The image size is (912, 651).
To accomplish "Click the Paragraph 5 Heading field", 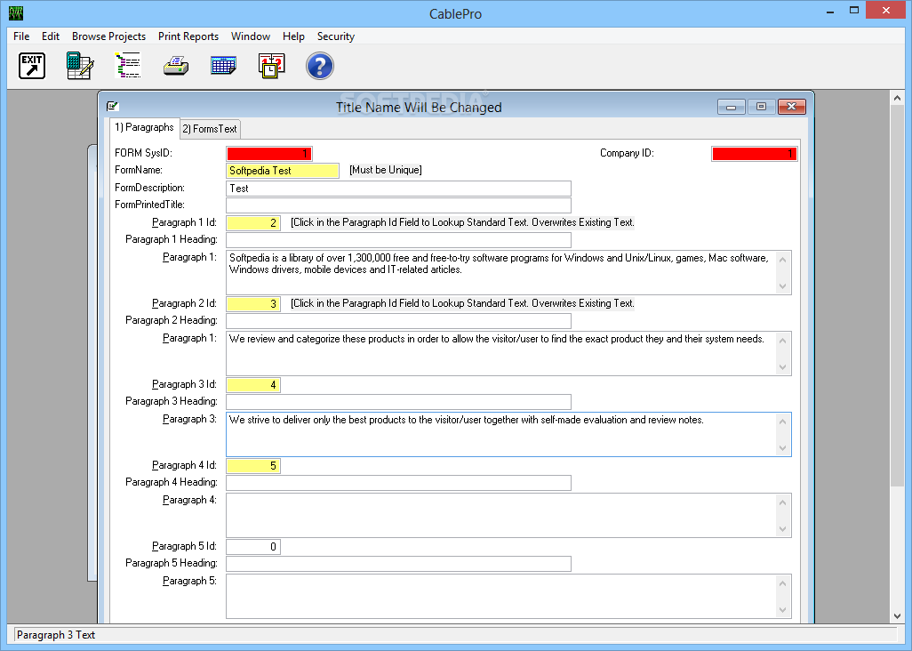I will point(398,563).
